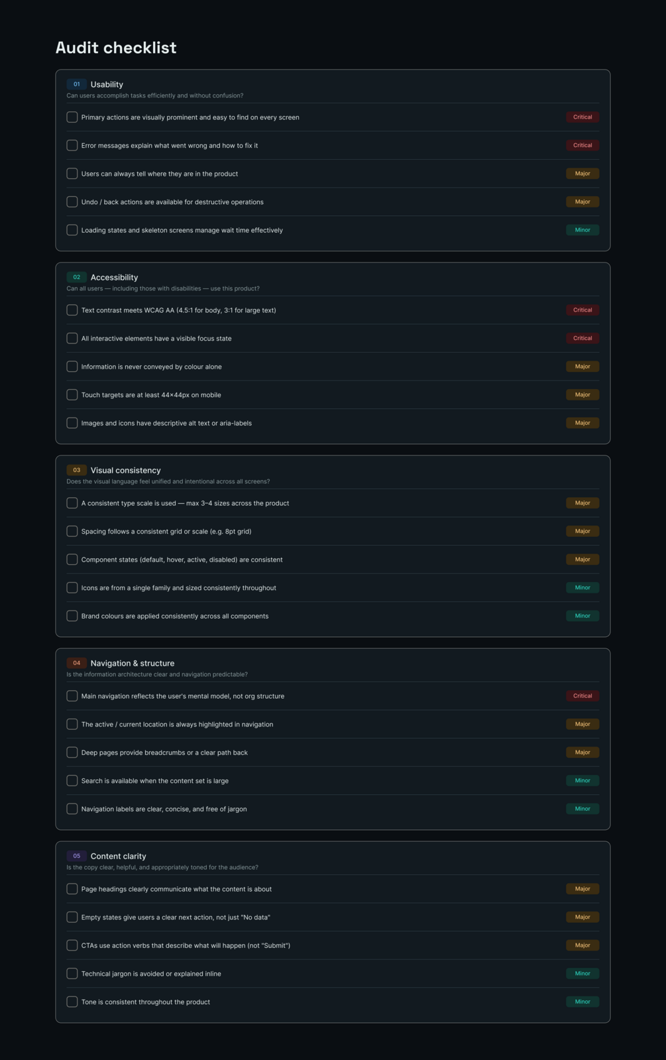Click the 05 badge beside Content clarity

point(77,856)
